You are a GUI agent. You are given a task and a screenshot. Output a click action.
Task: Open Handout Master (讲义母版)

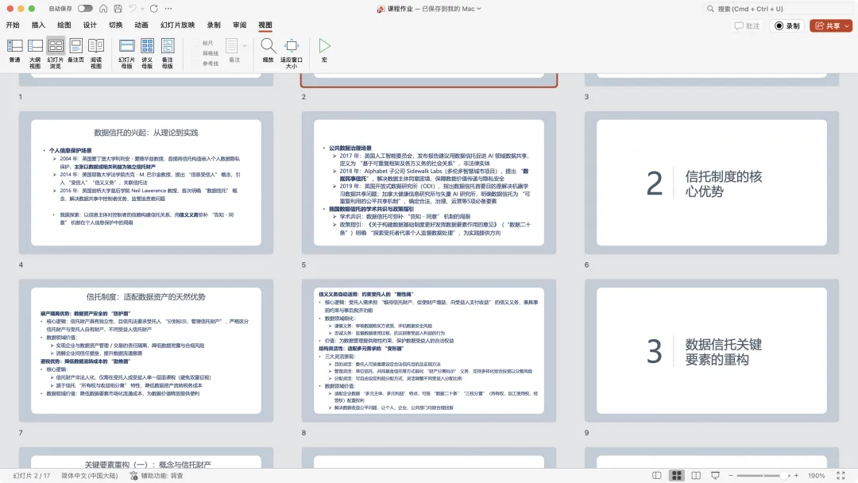[x=147, y=53]
